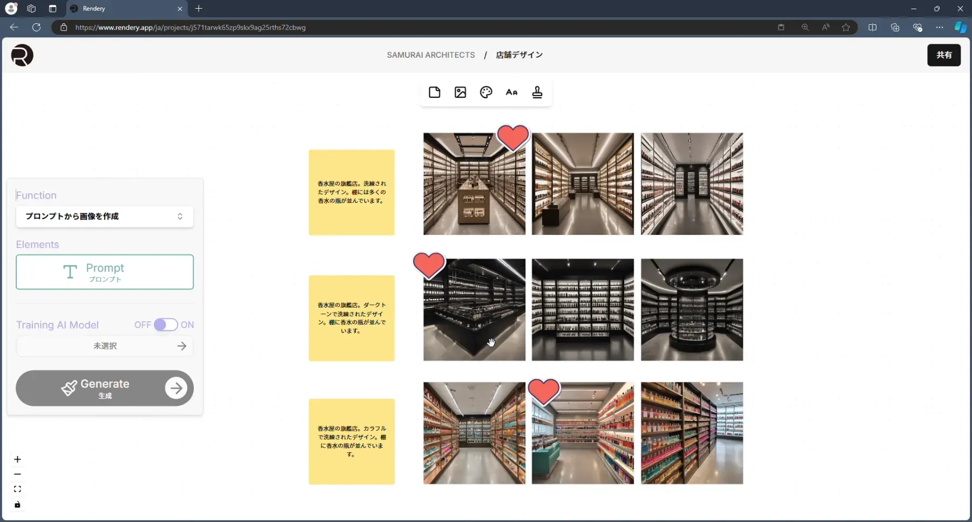Zoom in on canvas with plus icon
This screenshot has width=972, height=522.
17,459
